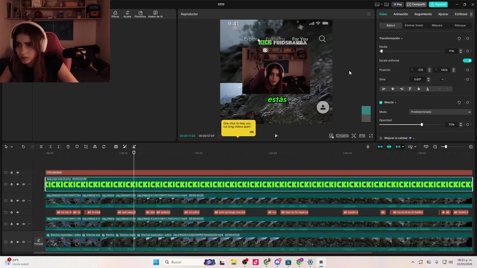Expand Mejorar la calidad section
Viewport: 477px width, 268px height.
[x=414, y=138]
